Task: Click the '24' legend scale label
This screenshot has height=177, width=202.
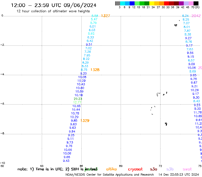Action: point(153,7)
